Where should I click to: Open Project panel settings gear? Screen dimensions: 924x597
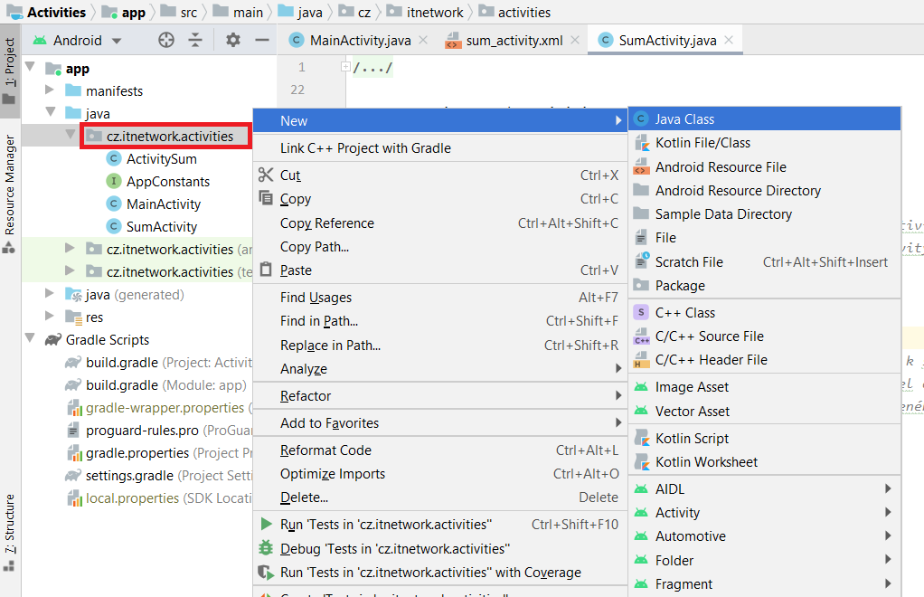click(233, 40)
